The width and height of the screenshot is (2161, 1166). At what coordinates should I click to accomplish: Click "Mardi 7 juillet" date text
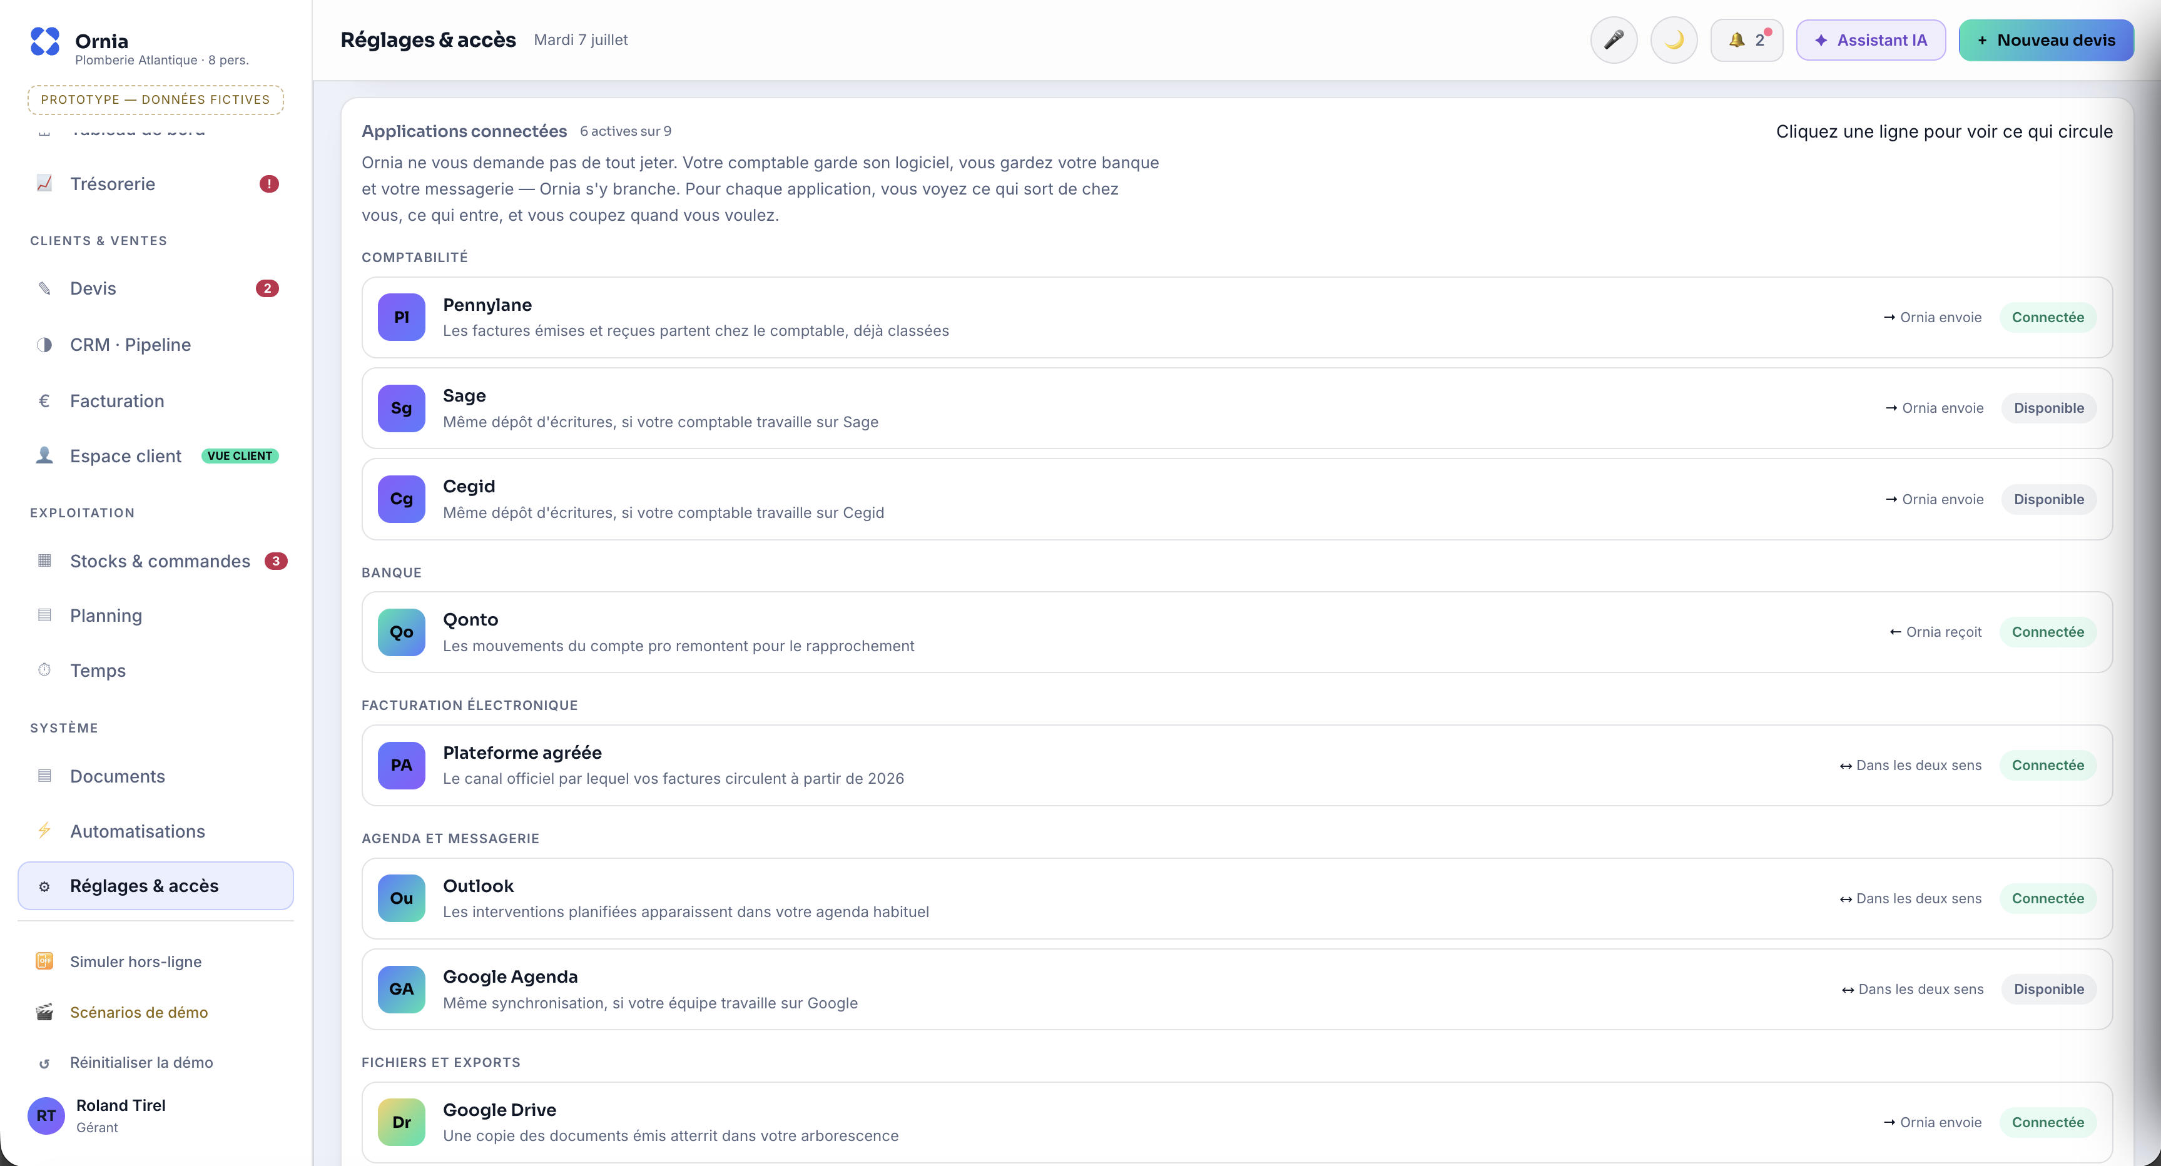pos(581,40)
